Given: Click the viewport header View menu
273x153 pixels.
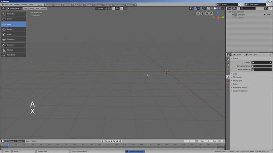Looking at the screenshot, I should point(26,8).
